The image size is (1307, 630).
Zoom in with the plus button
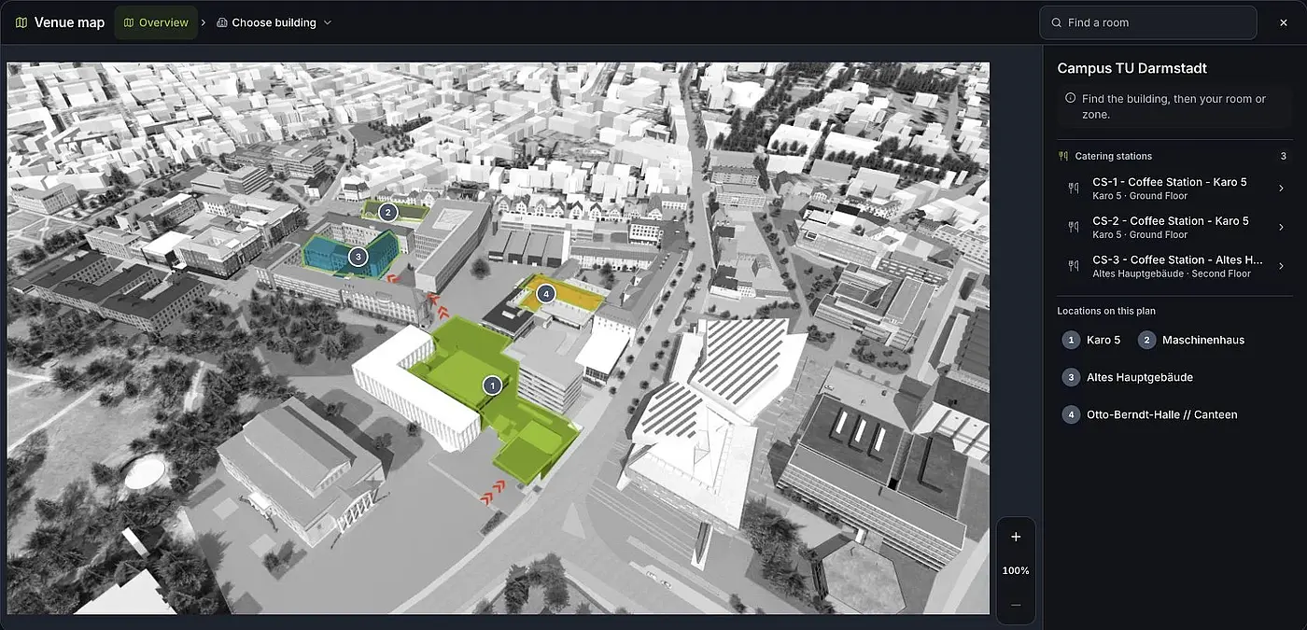(1016, 537)
